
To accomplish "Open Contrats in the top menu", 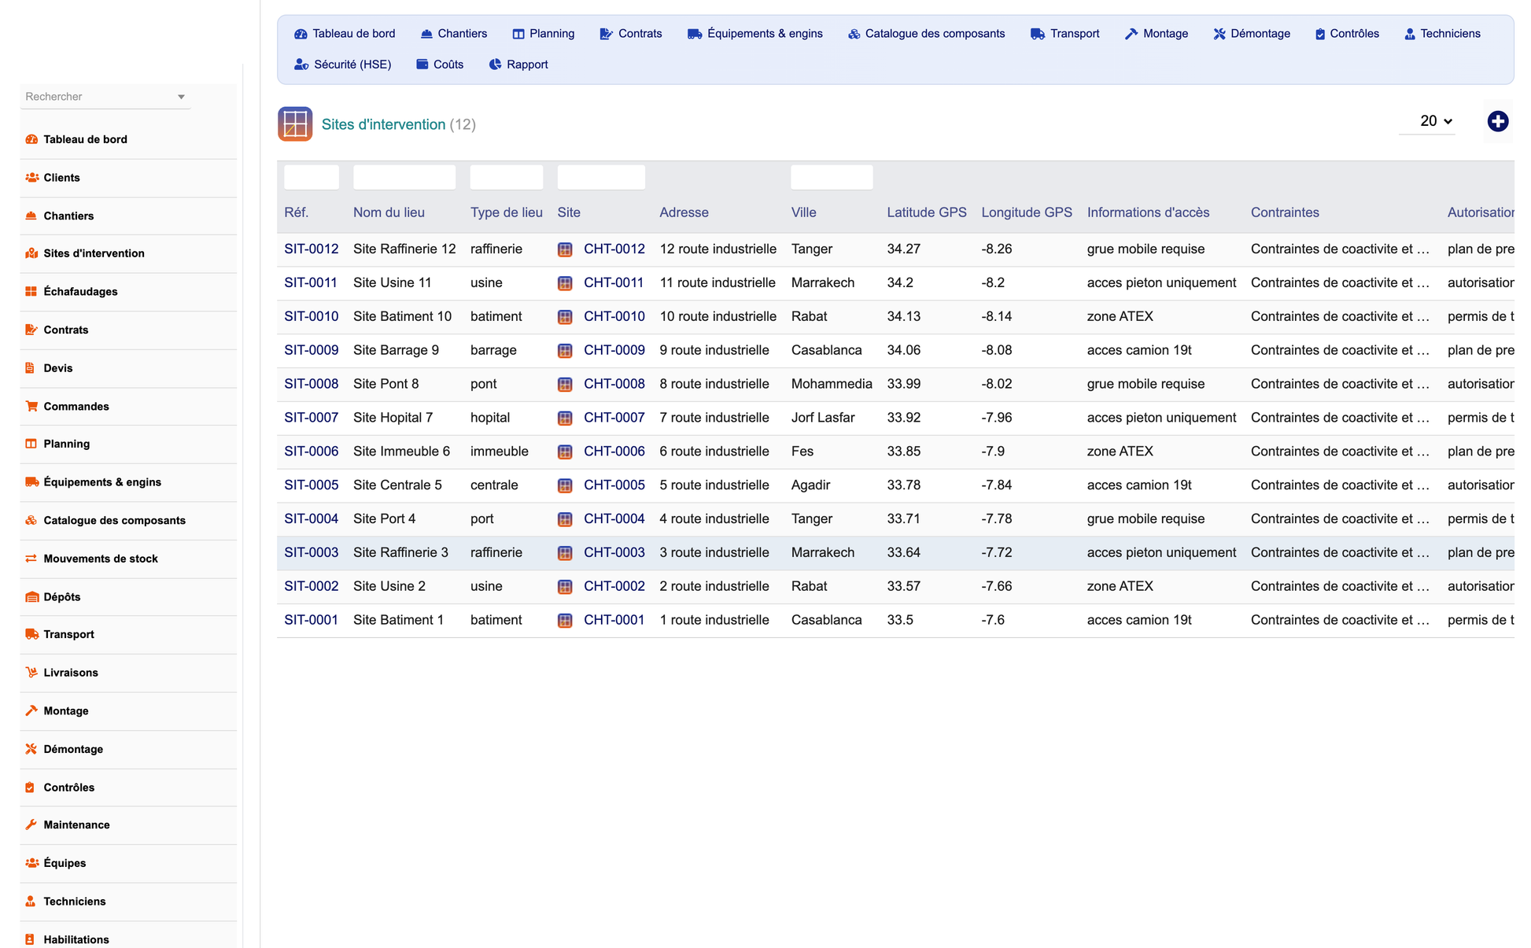I will tap(631, 34).
